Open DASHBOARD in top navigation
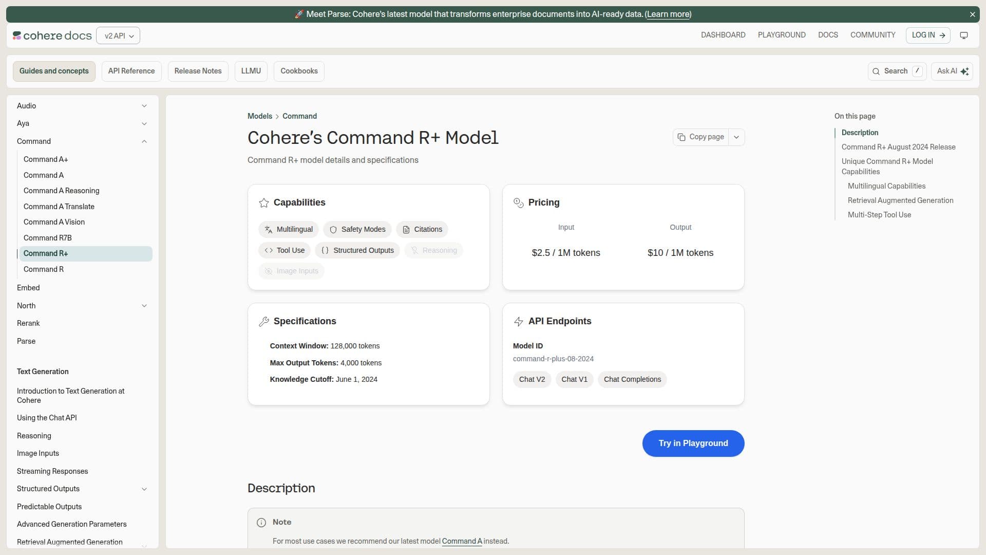986x555 pixels. pos(723,35)
